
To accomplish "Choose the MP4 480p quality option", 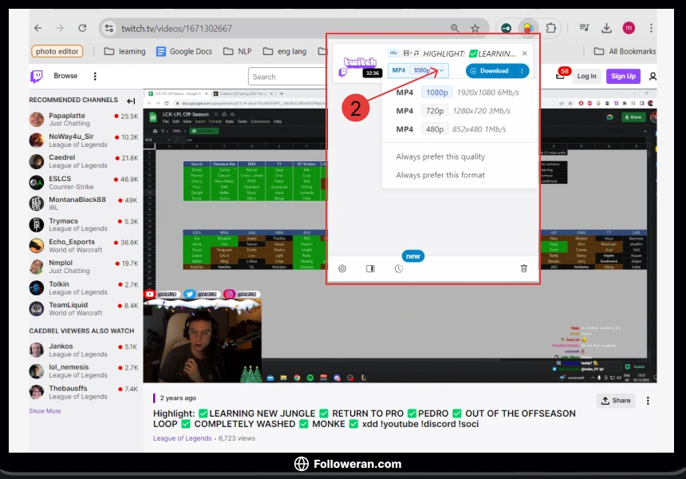I will tap(435, 129).
